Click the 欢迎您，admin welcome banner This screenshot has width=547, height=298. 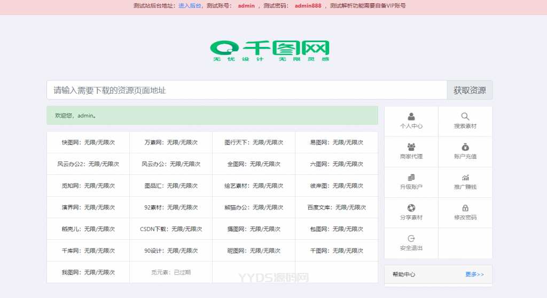click(x=213, y=116)
